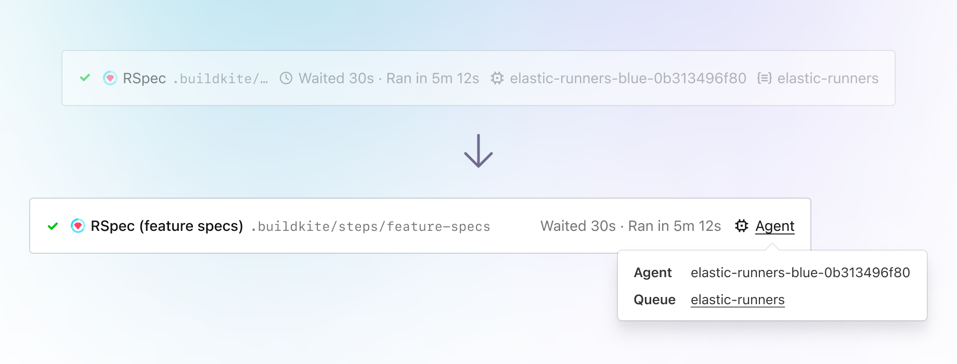Click the elastic-runners queue name in the top row

(827, 78)
